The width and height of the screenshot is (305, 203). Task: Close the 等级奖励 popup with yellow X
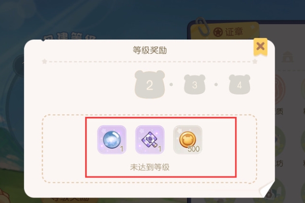260,47
